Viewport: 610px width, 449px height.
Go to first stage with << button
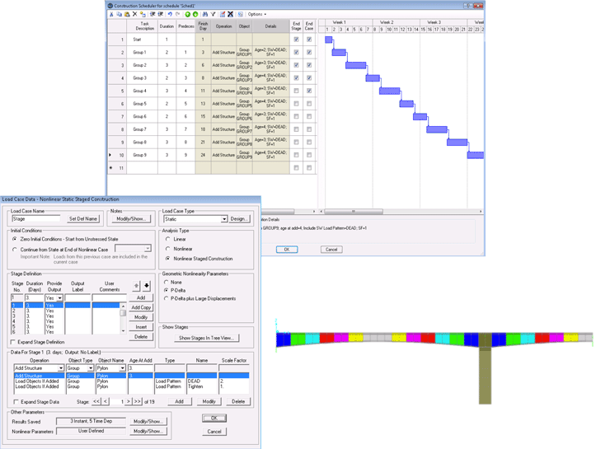[x=96, y=401]
